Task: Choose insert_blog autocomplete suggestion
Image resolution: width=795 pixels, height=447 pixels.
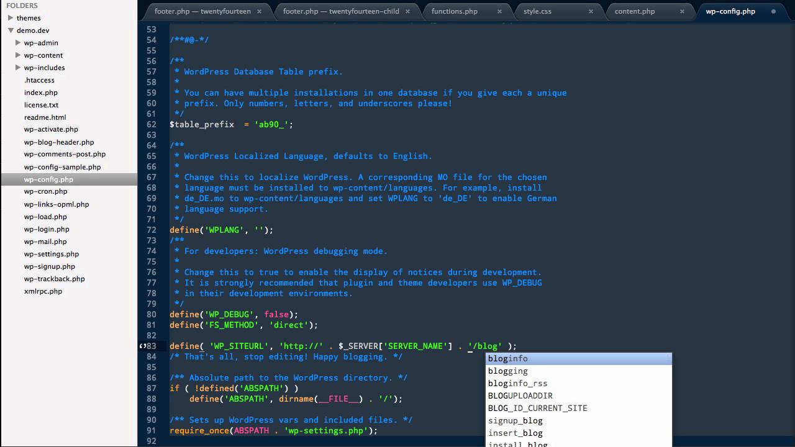Action: pos(578,433)
